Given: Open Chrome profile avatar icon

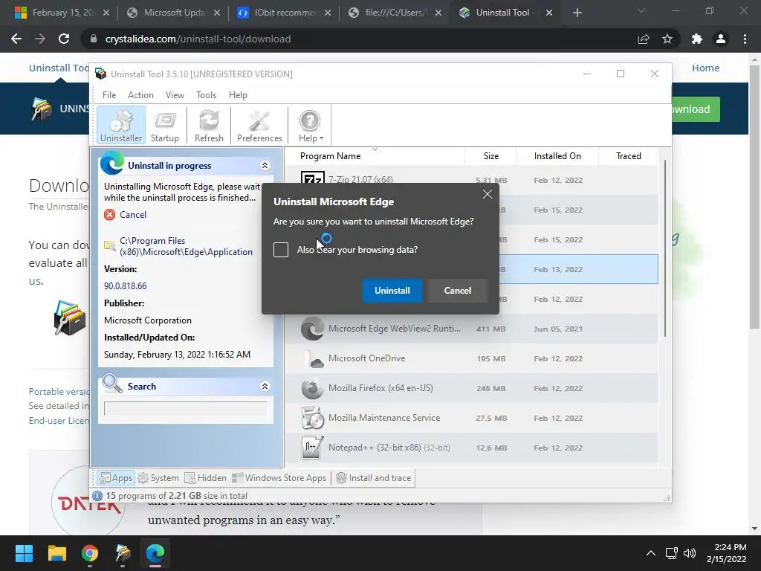Looking at the screenshot, I should 721,39.
